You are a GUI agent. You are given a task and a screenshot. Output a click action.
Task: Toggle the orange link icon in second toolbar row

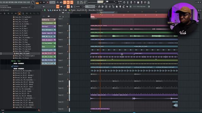pyautogui.click(x=68, y=7)
